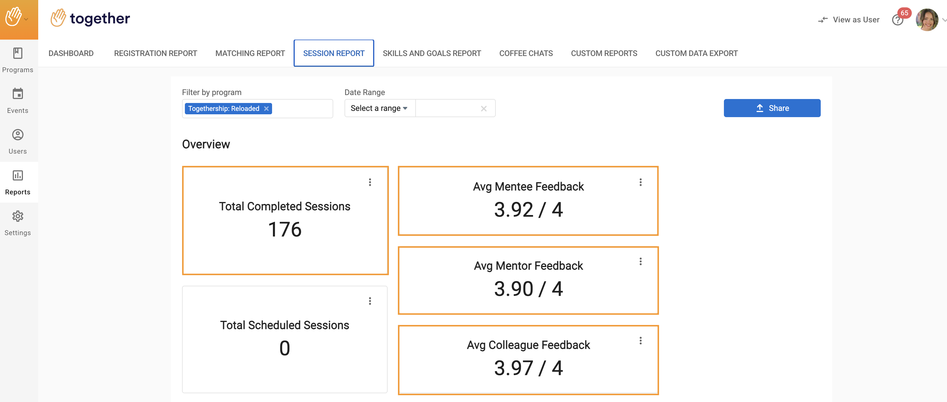
Task: Open the Programs sidebar icon
Action: point(18,54)
